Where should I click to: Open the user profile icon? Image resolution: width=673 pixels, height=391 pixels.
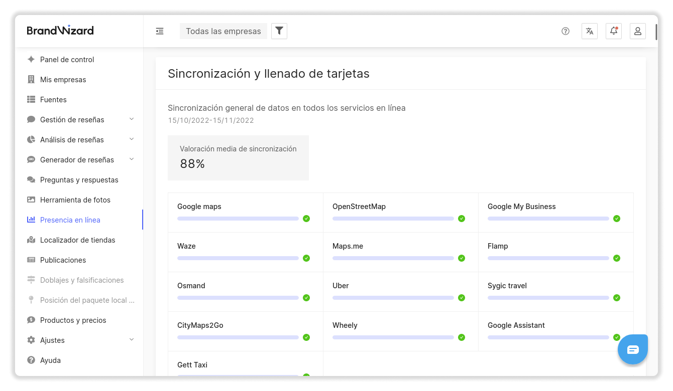pos(638,31)
